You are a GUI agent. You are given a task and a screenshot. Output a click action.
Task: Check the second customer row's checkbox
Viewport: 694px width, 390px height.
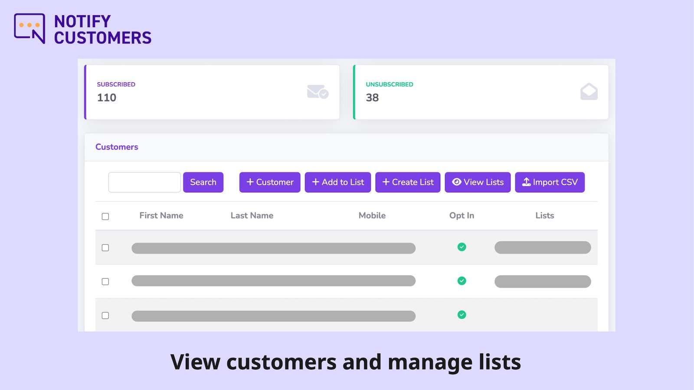pyautogui.click(x=105, y=281)
